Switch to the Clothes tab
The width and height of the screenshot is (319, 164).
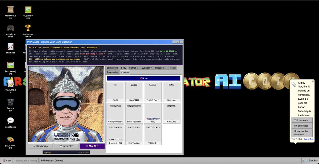(x=134, y=68)
